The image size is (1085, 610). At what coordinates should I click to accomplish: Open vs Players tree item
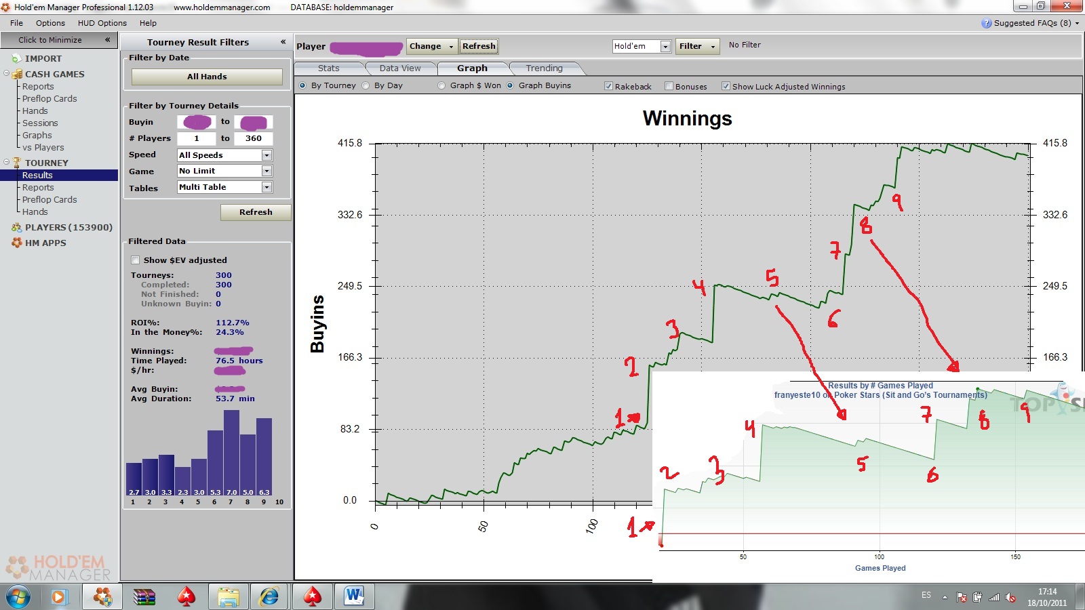(43, 147)
